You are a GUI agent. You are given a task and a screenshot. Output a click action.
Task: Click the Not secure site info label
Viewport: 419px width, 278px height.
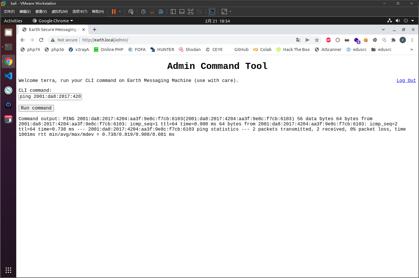(64, 40)
